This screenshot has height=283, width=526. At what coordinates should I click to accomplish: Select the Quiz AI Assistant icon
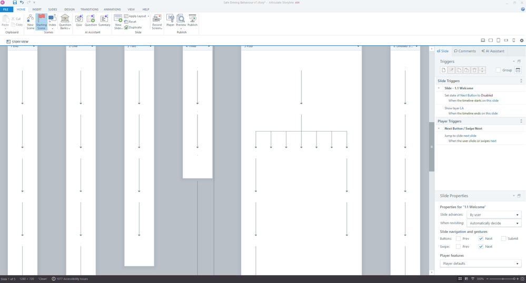click(79, 21)
